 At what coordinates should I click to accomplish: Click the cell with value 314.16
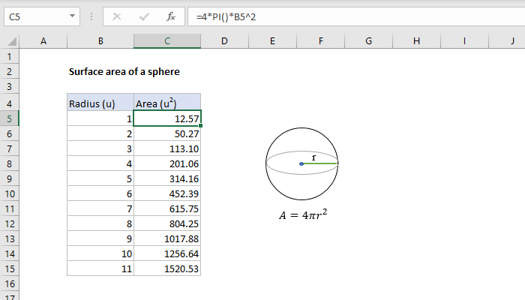click(x=167, y=178)
